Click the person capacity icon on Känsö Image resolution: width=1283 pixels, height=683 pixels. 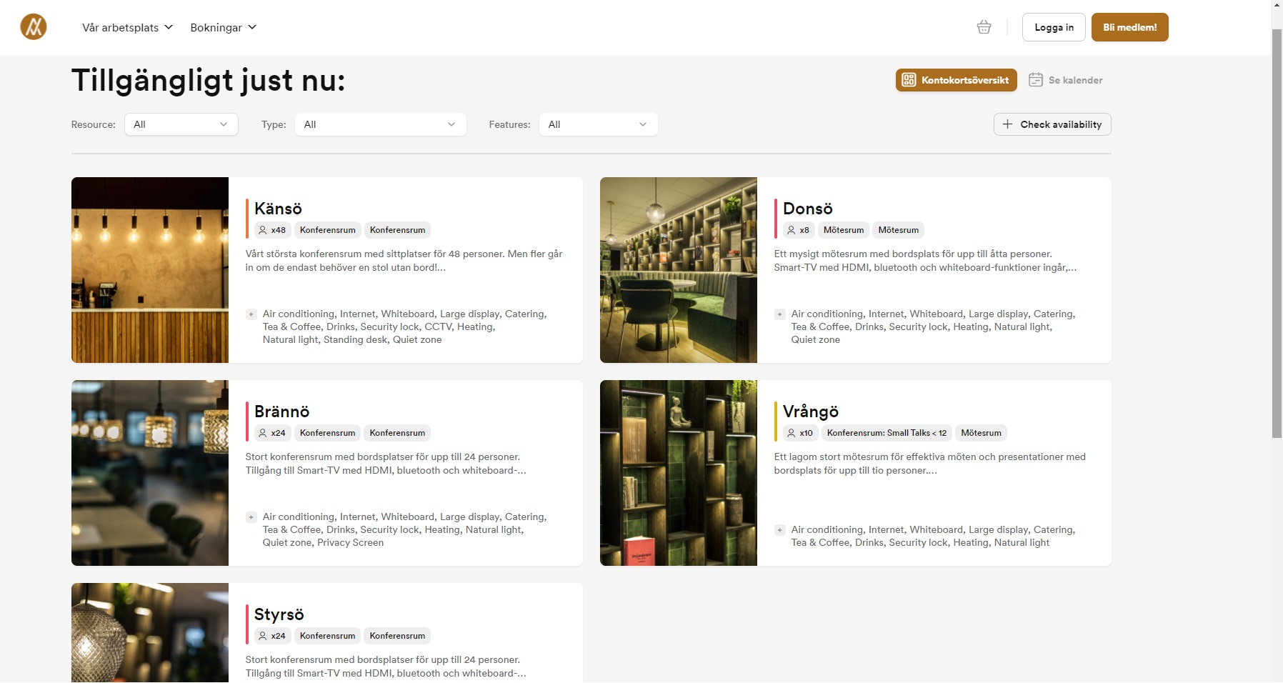click(263, 230)
